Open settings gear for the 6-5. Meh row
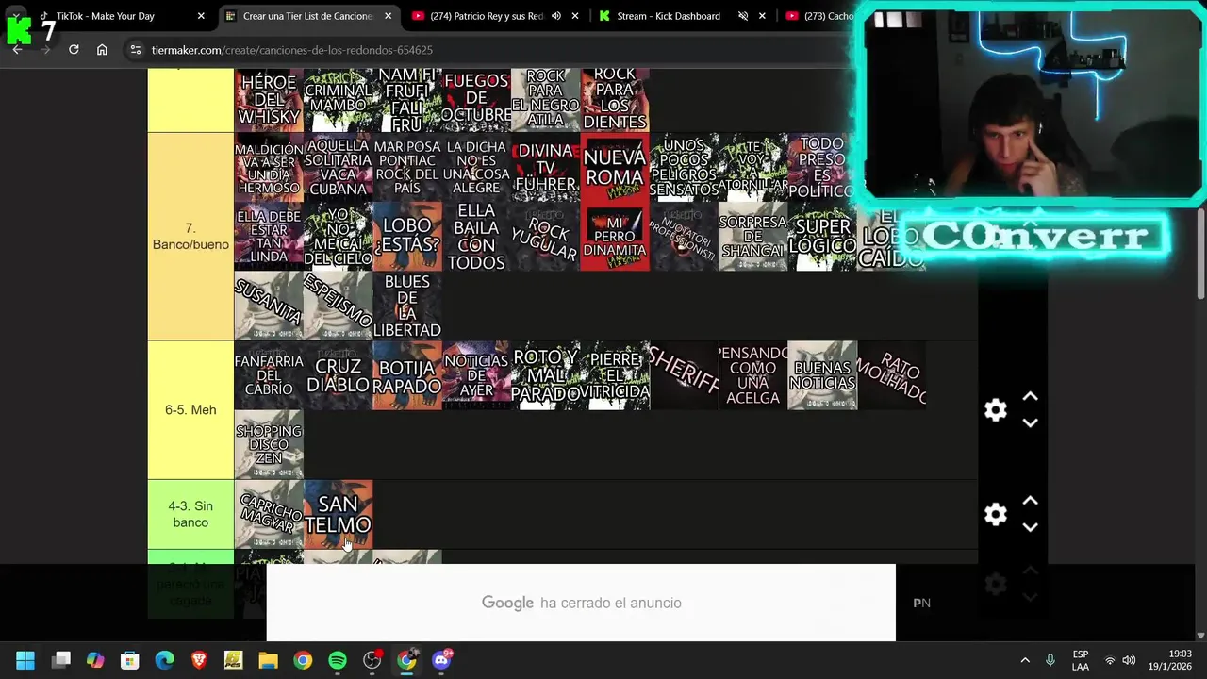Image resolution: width=1207 pixels, height=679 pixels. click(x=996, y=410)
